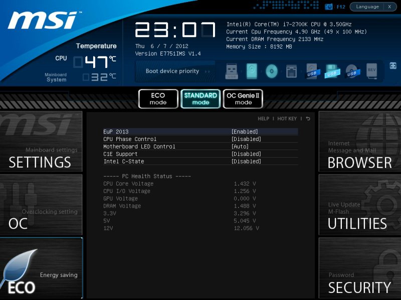Change EuP 2013 Enabled value
This screenshot has height=300, width=401.
click(x=245, y=131)
